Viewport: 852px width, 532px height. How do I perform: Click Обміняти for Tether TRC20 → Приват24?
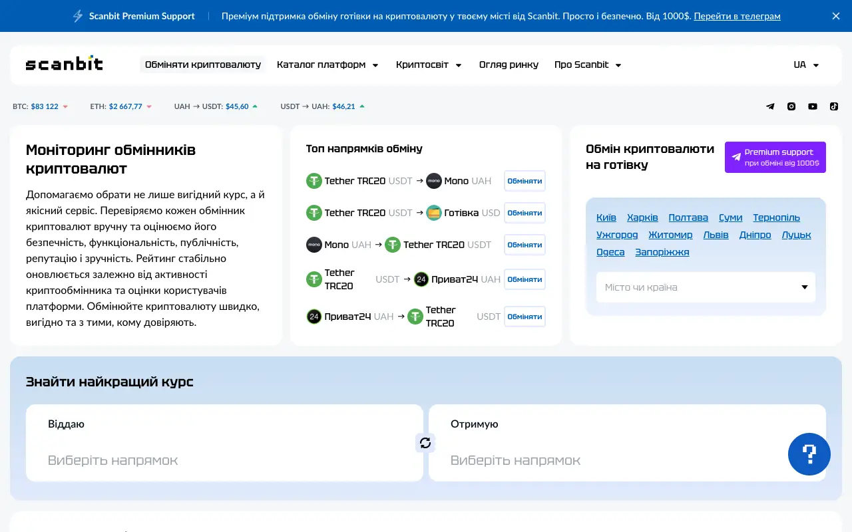[x=525, y=279]
